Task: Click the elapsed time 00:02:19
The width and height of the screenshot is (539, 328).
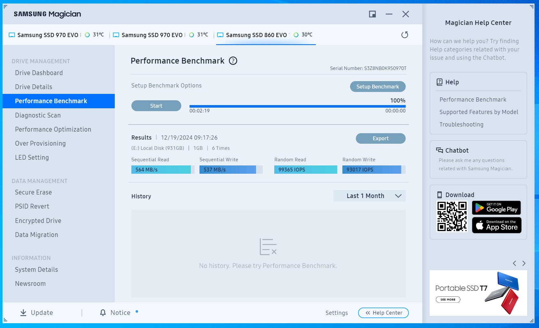Action: point(199,111)
